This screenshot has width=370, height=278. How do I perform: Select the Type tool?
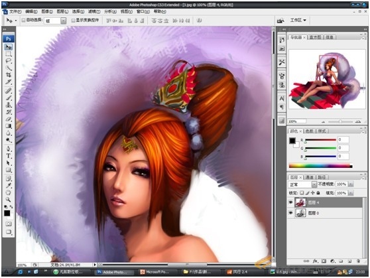click(x=9, y=156)
